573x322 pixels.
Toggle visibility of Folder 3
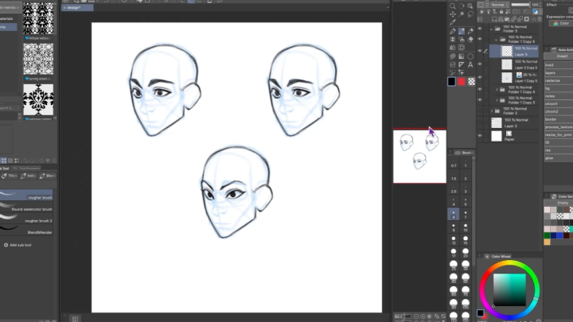click(480, 28)
